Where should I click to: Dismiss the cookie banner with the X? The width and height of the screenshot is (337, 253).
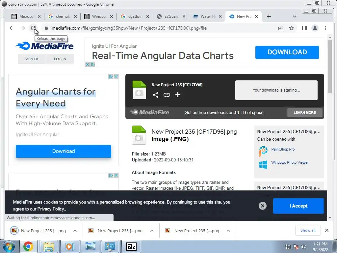(x=262, y=206)
